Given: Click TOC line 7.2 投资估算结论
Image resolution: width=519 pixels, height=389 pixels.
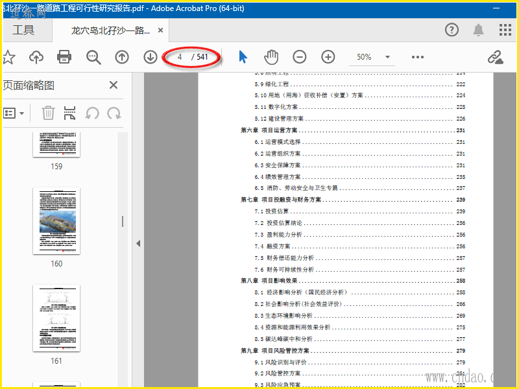Looking at the screenshot, I should (x=360, y=223).
